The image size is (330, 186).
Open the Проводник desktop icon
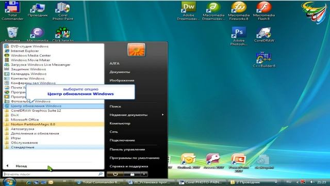38,9
